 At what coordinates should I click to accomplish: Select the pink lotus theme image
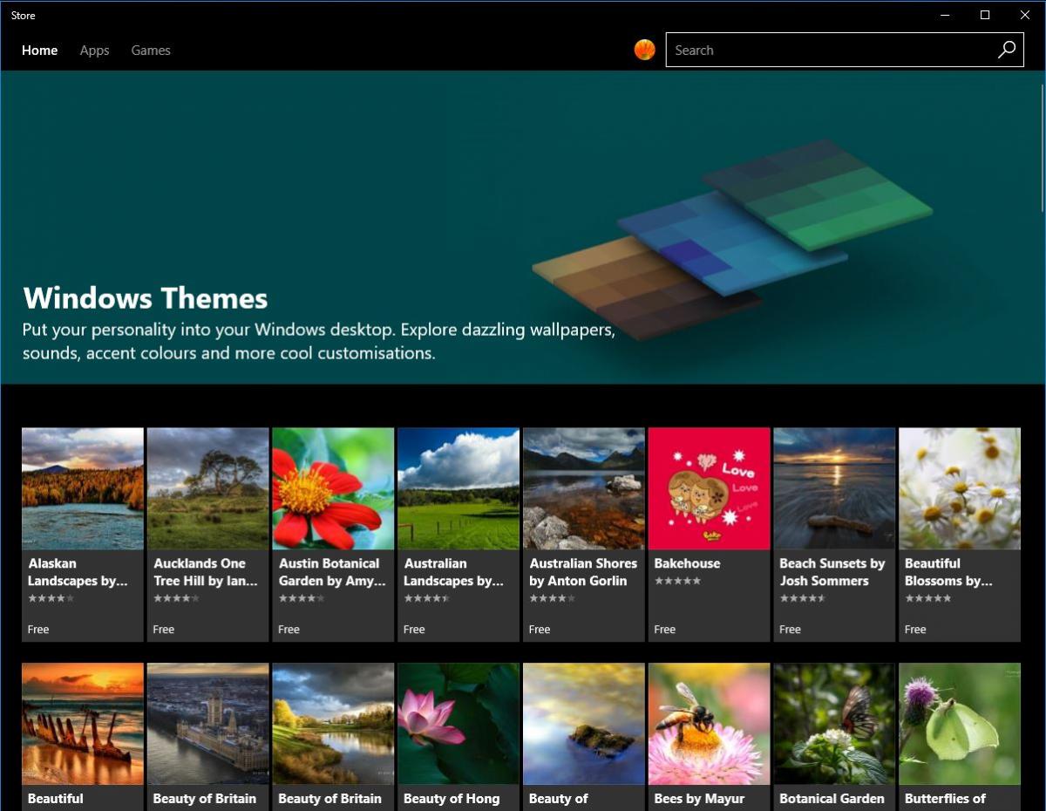tap(458, 724)
